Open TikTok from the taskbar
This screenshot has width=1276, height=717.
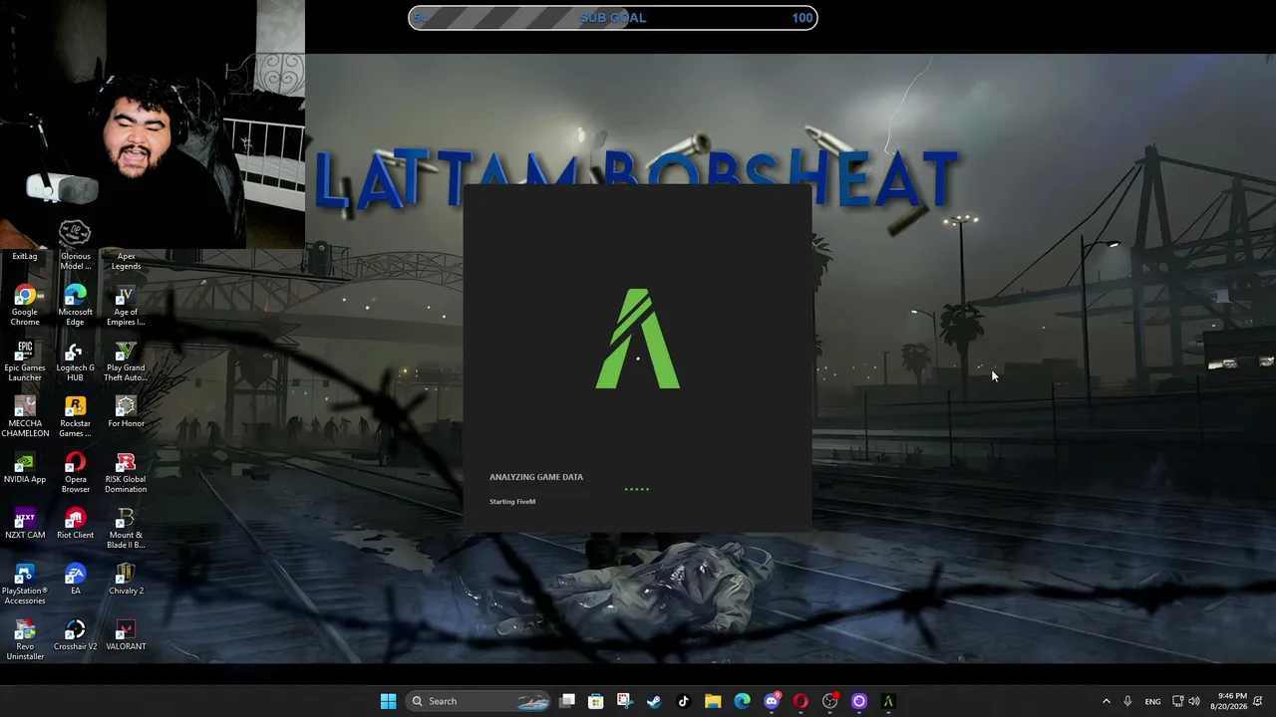[683, 701]
